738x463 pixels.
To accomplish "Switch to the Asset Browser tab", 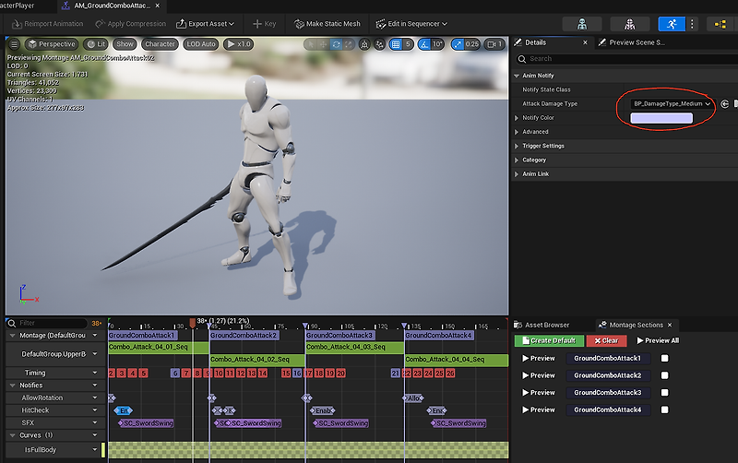I will click(542, 326).
